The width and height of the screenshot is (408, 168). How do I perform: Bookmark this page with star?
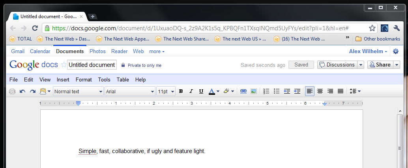click(372, 28)
